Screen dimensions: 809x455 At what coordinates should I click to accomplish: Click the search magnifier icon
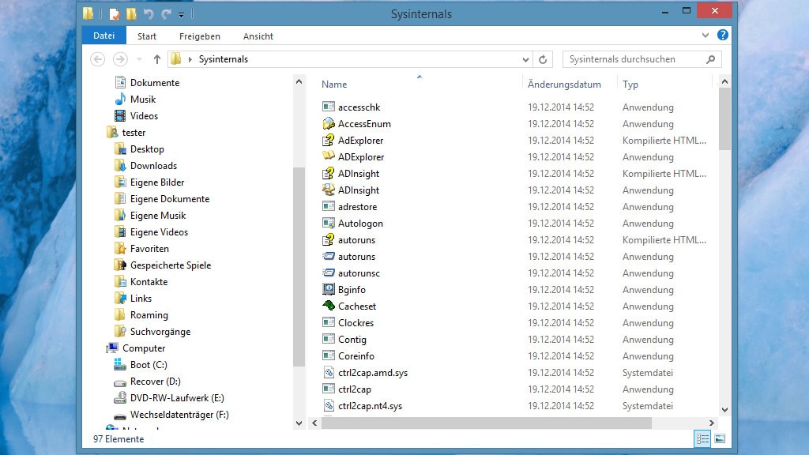click(710, 59)
